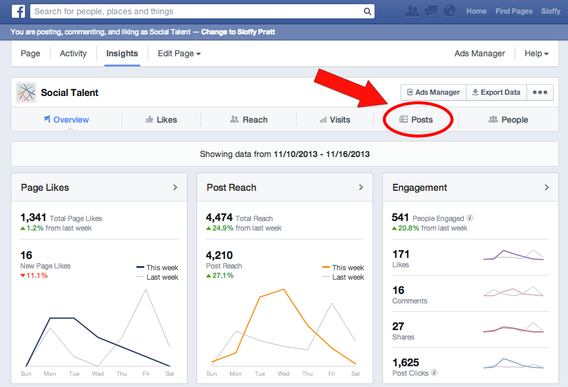
Task: Click the 27 Shares engagement row
Action: pyautogui.click(x=471, y=331)
